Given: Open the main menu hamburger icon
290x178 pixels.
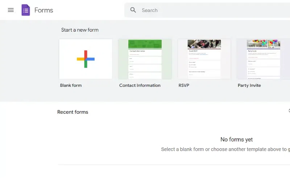Looking at the screenshot, I should [11, 10].
